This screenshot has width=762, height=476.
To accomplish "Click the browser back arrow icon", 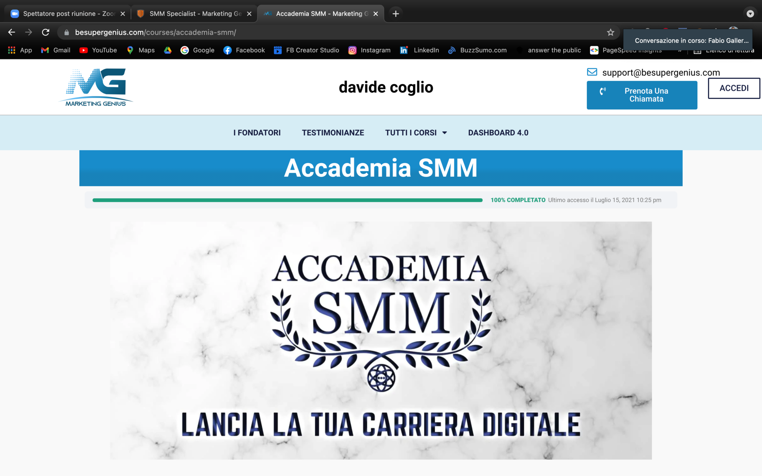I will point(12,32).
